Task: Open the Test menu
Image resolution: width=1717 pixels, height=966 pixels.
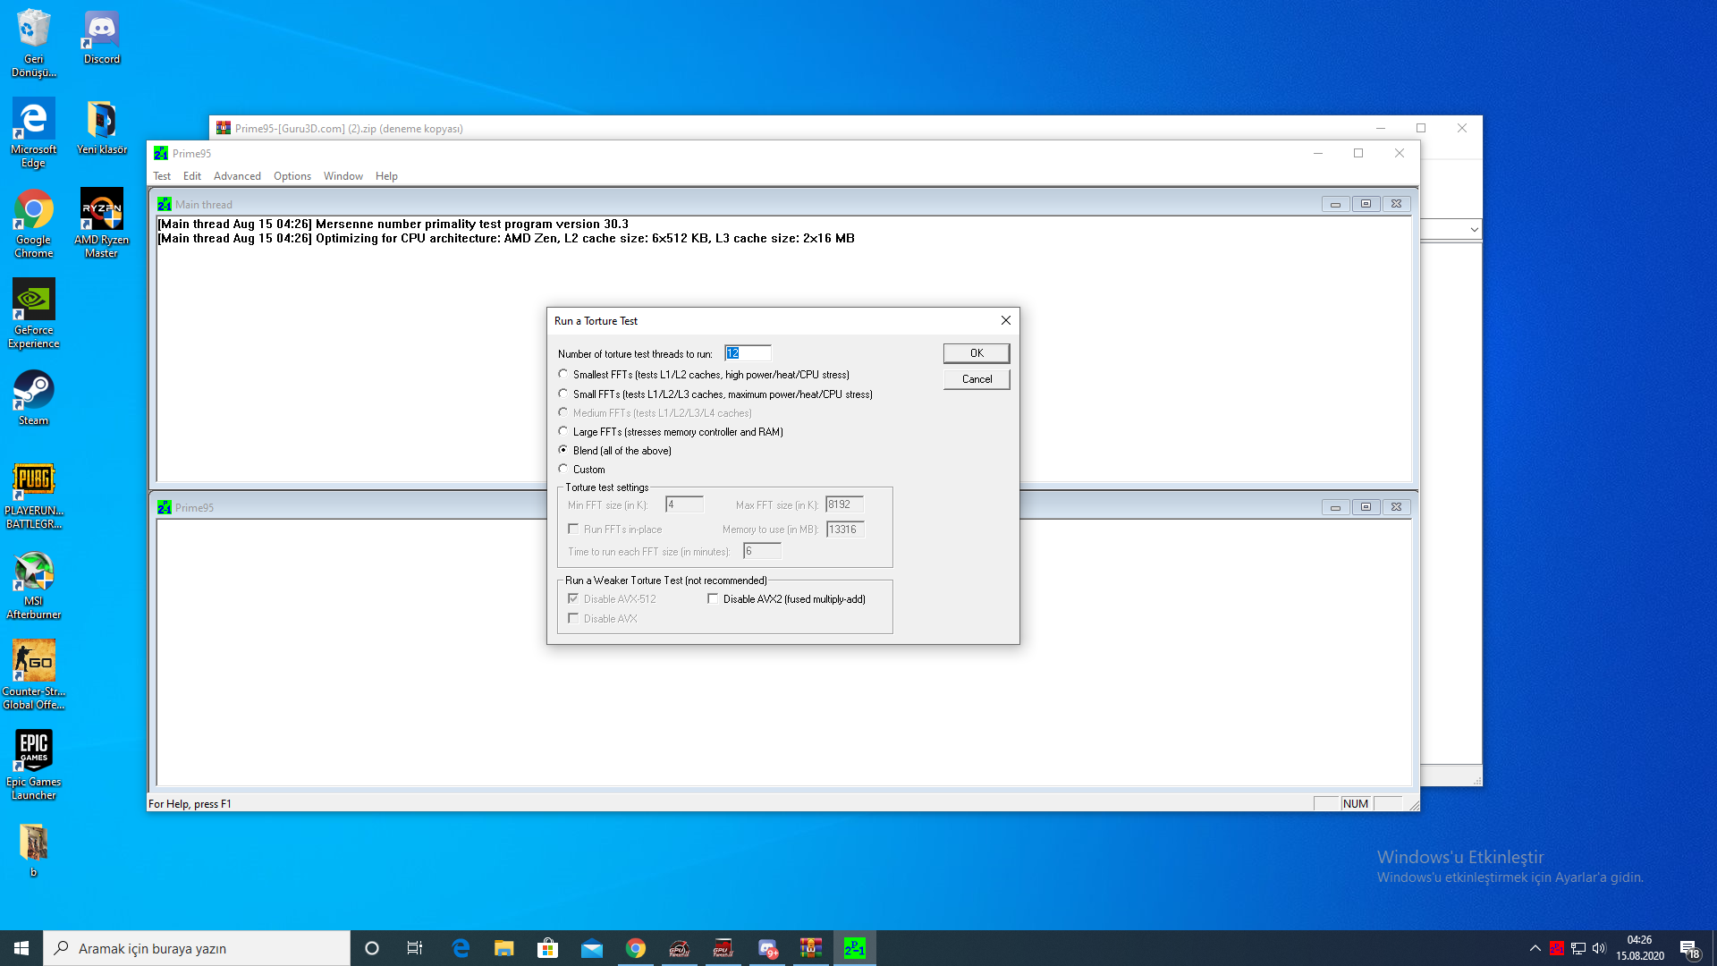Action: point(162,174)
